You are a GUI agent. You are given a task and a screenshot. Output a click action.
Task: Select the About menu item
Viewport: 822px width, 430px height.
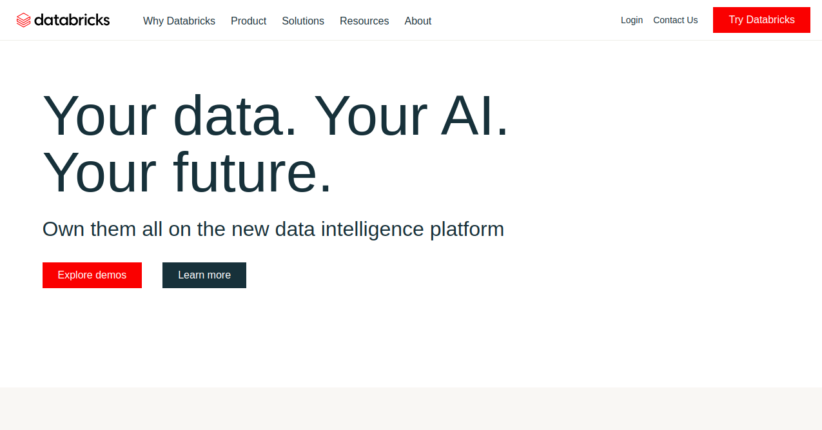click(x=418, y=21)
